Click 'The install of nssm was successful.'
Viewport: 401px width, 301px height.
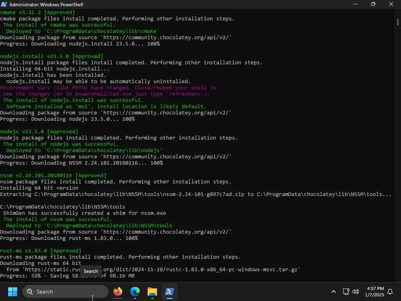click(x=58, y=219)
